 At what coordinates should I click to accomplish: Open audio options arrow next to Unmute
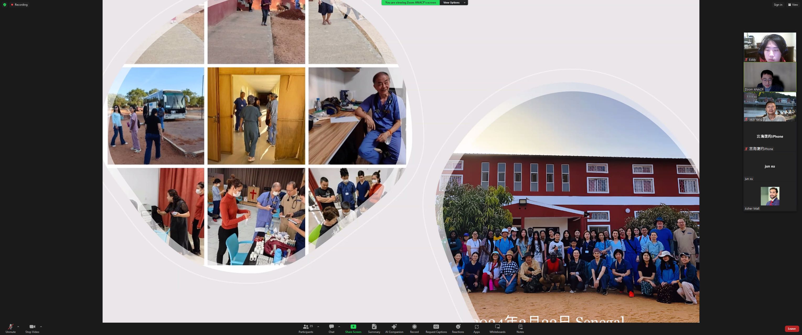[x=18, y=327]
